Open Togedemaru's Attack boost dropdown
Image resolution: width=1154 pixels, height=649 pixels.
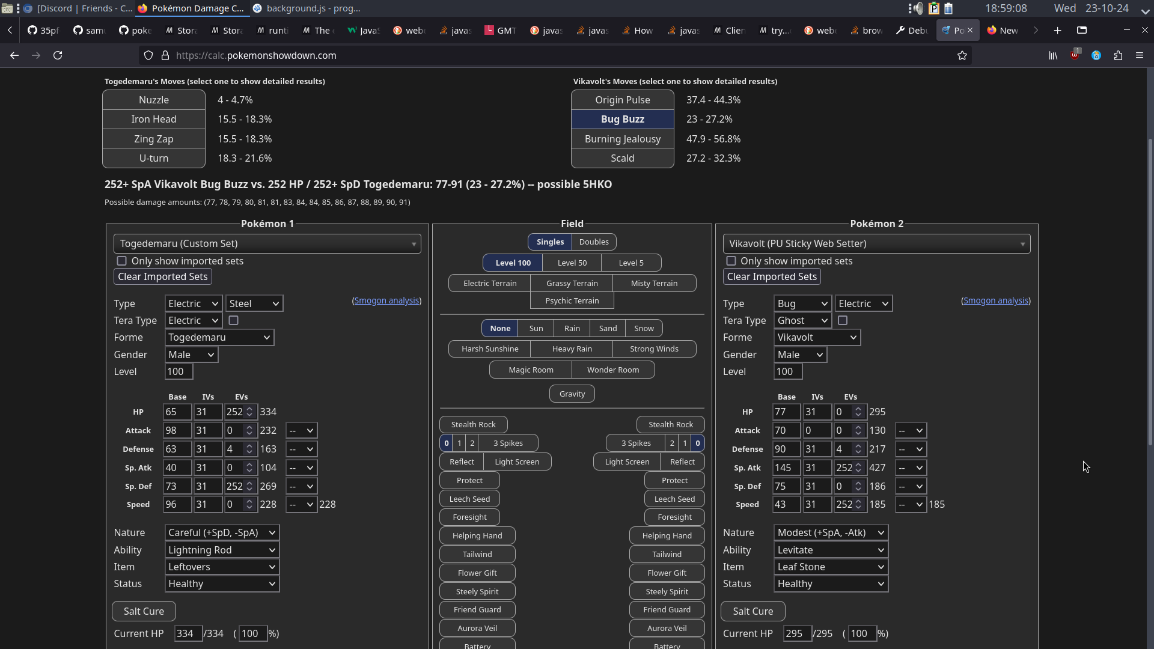[x=302, y=430]
